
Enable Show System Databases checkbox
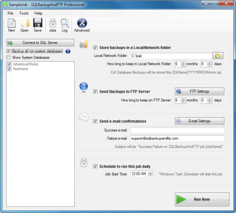pos(8,57)
